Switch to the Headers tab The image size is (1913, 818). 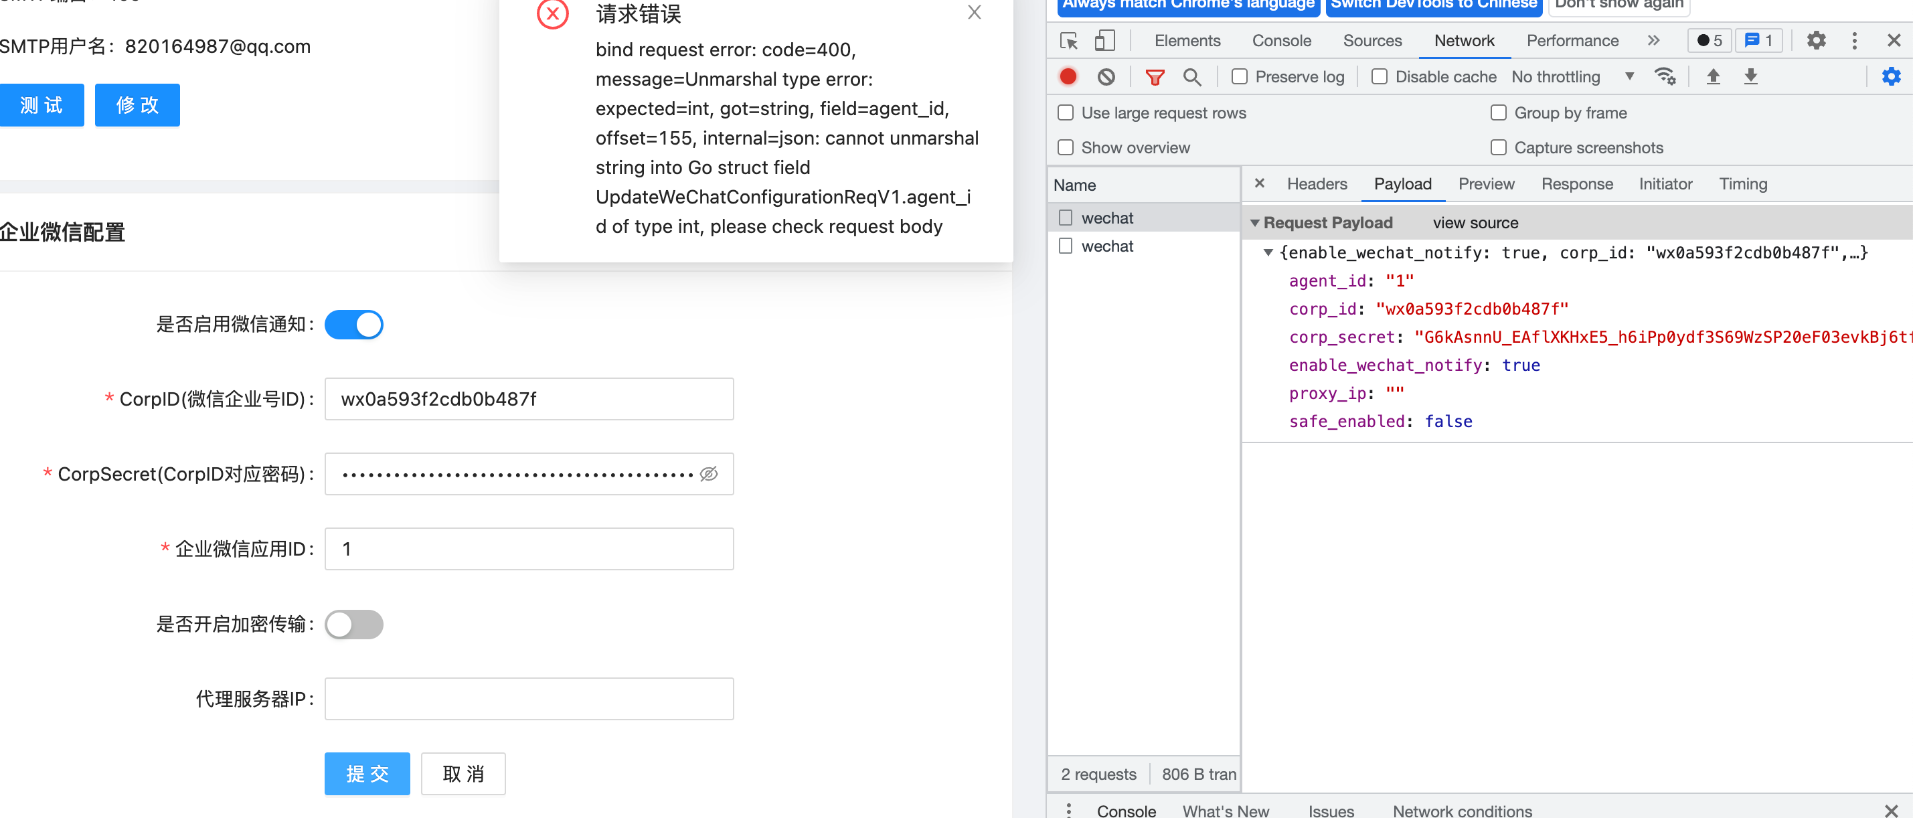1316,183
